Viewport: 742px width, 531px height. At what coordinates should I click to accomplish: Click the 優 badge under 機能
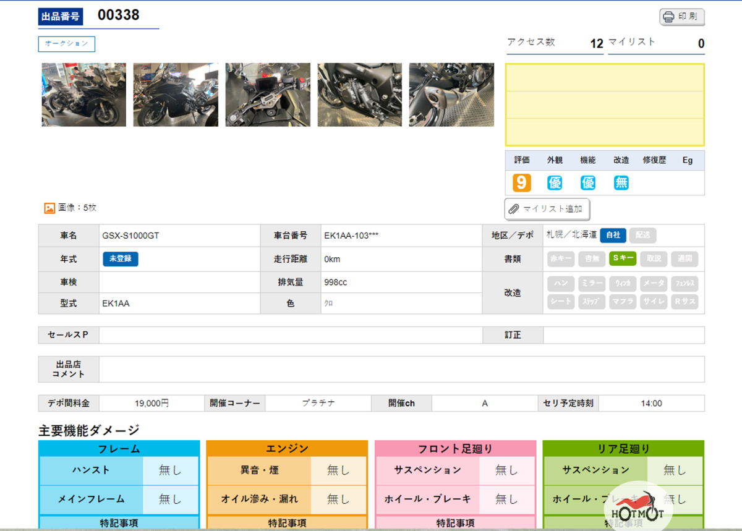(x=588, y=182)
